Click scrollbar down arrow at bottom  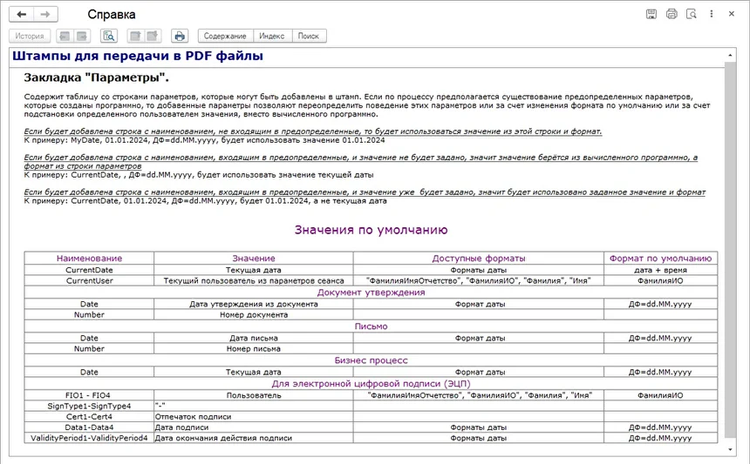(731, 448)
